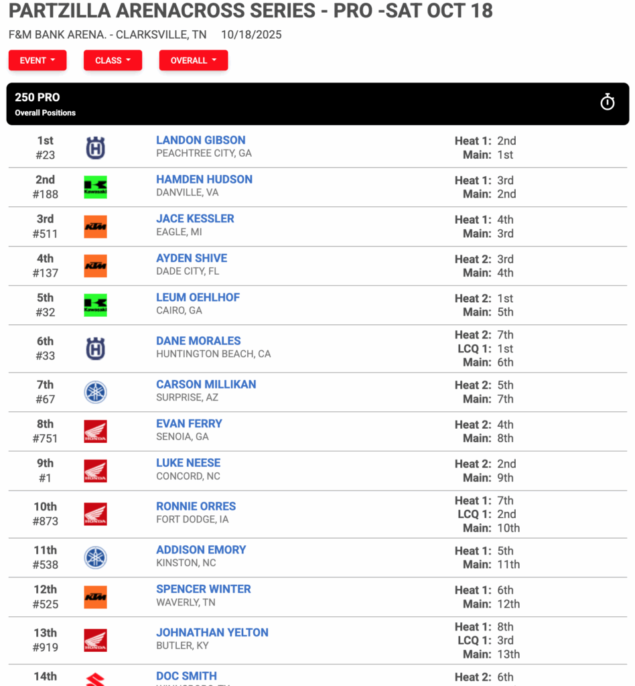Image resolution: width=635 pixels, height=686 pixels.
Task: Click Landon Gibson's Husqvarna logo
Action: coord(95,148)
